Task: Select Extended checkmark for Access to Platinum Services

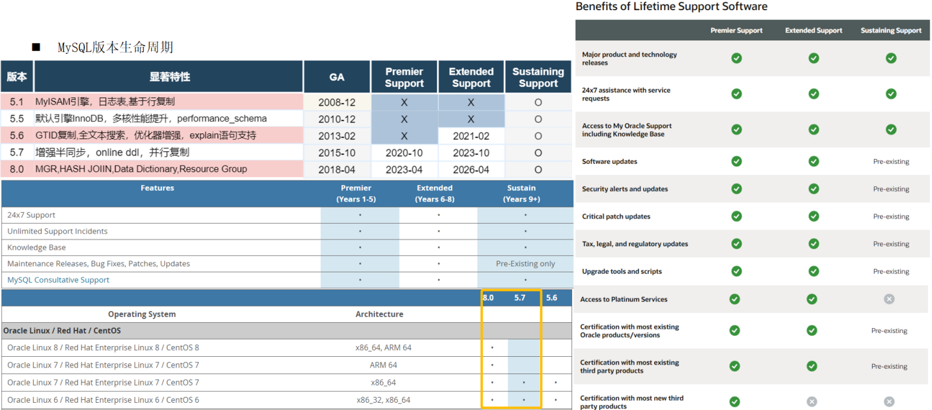Action: (x=812, y=299)
